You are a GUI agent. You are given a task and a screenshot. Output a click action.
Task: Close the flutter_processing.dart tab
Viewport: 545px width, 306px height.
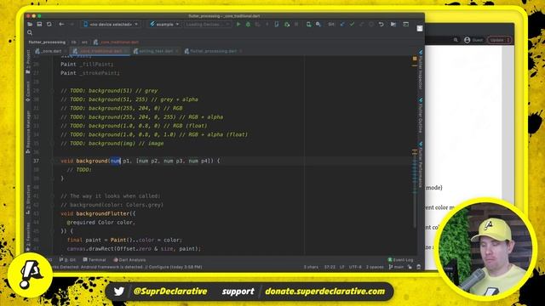[x=240, y=51]
